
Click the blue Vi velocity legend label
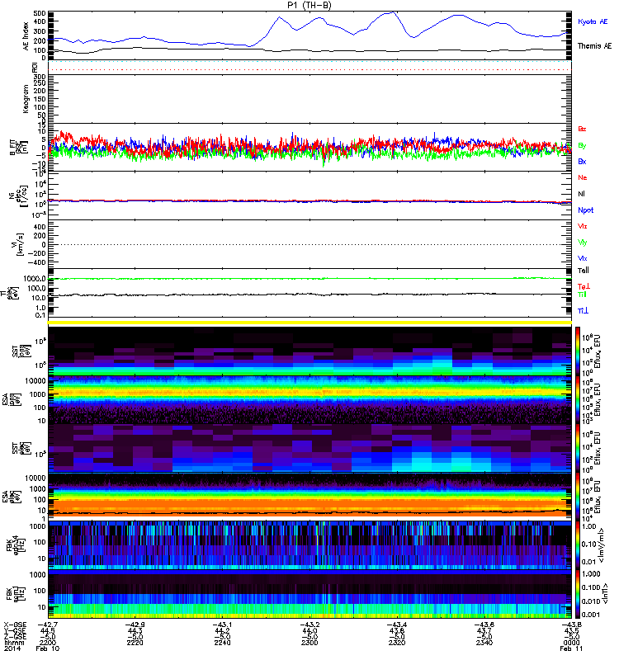coord(583,258)
